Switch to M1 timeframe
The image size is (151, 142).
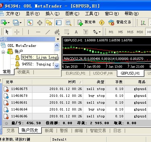[x=111, y=32]
